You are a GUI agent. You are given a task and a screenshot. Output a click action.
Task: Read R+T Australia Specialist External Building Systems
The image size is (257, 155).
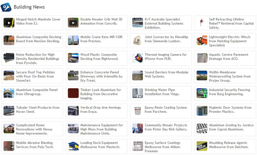pos(164,23)
